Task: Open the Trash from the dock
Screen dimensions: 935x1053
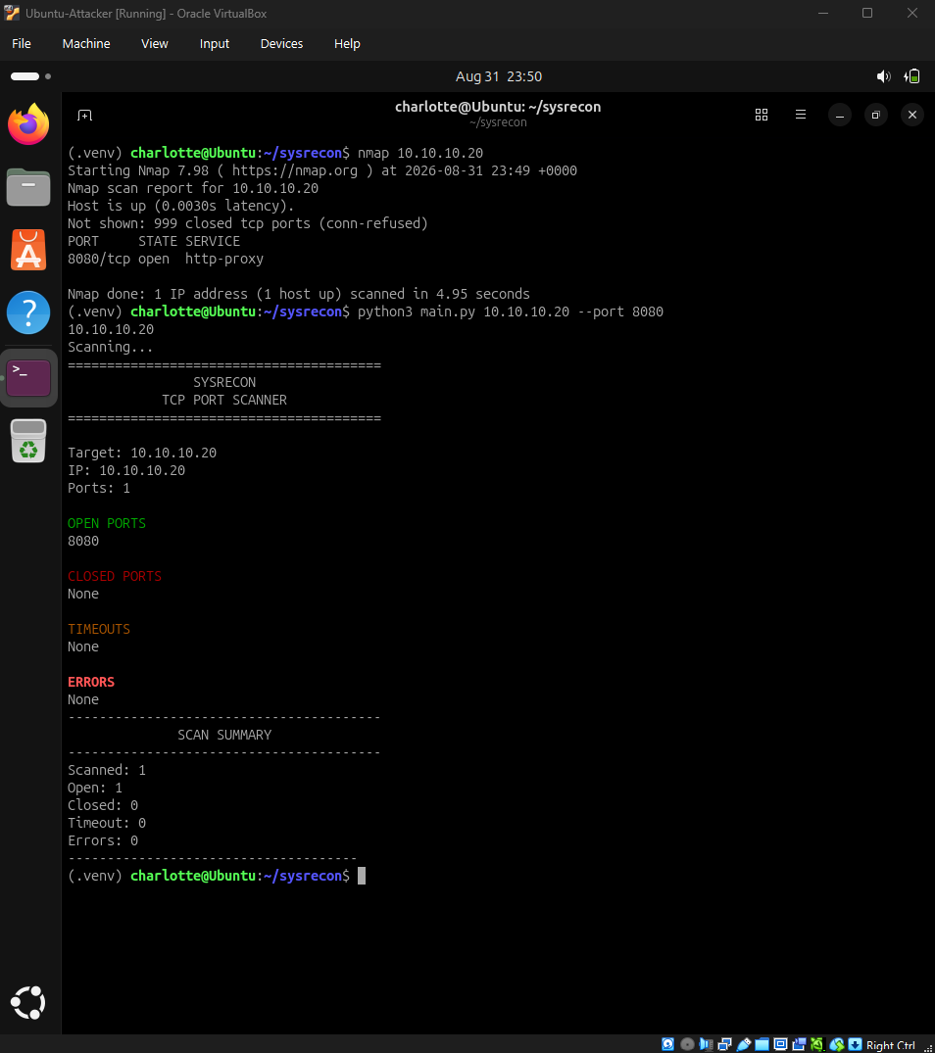Action: (28, 441)
